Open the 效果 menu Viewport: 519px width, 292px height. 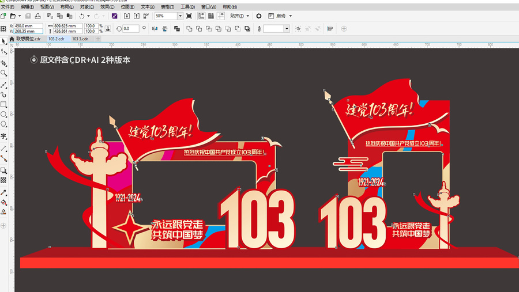[107, 7]
